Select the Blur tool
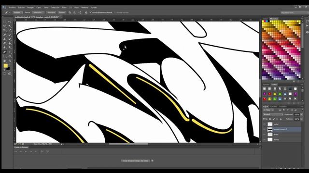Image resolution: width=309 pixels, height=173 pixels. coord(5,48)
